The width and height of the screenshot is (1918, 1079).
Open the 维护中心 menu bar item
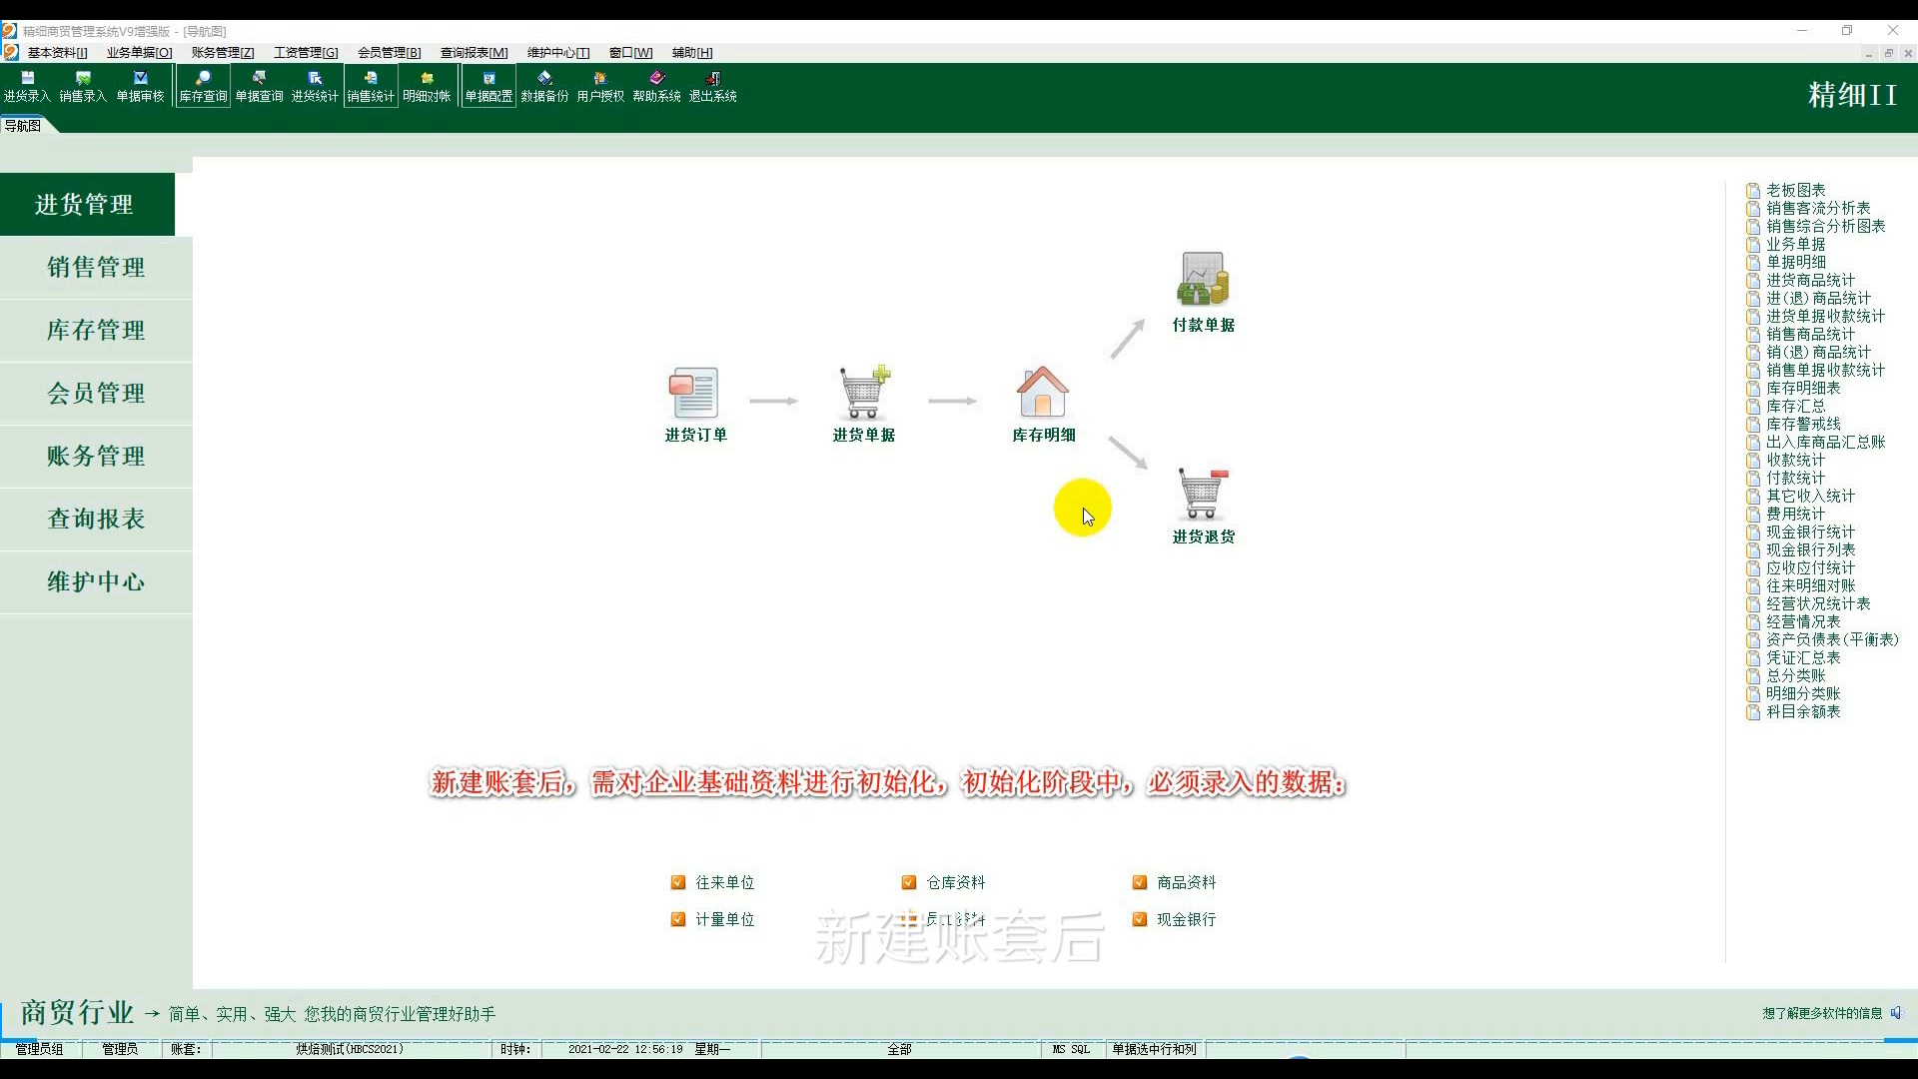[x=557, y=53]
